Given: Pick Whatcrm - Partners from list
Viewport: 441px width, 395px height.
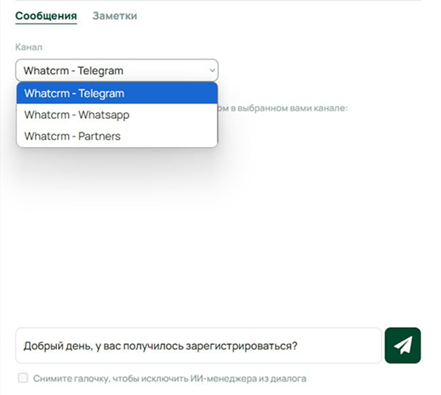Looking at the screenshot, I should pos(117,136).
